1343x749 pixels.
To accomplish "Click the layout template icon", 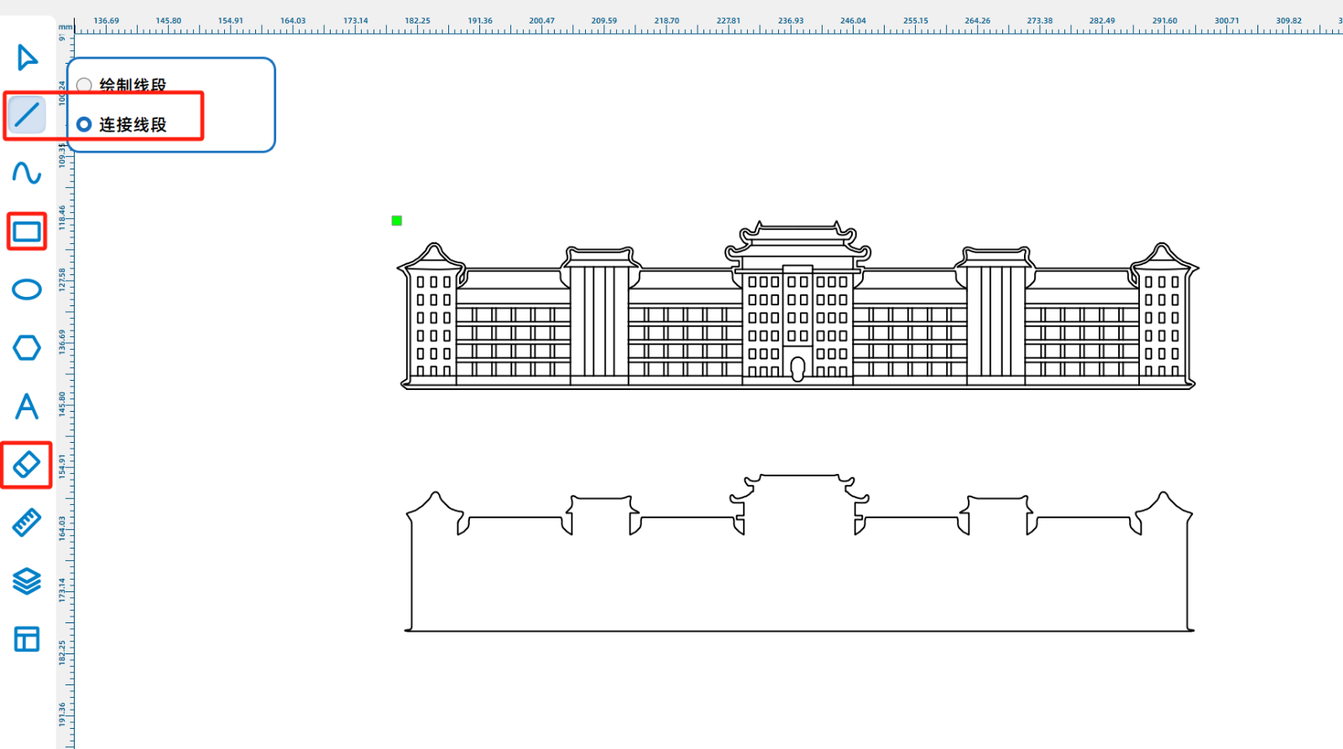I will click(27, 639).
